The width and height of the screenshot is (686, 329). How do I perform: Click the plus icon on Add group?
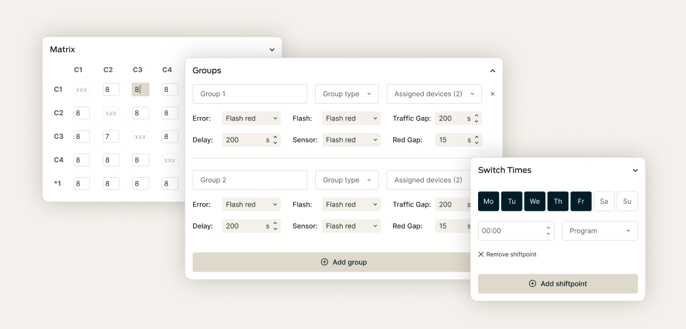click(x=324, y=262)
